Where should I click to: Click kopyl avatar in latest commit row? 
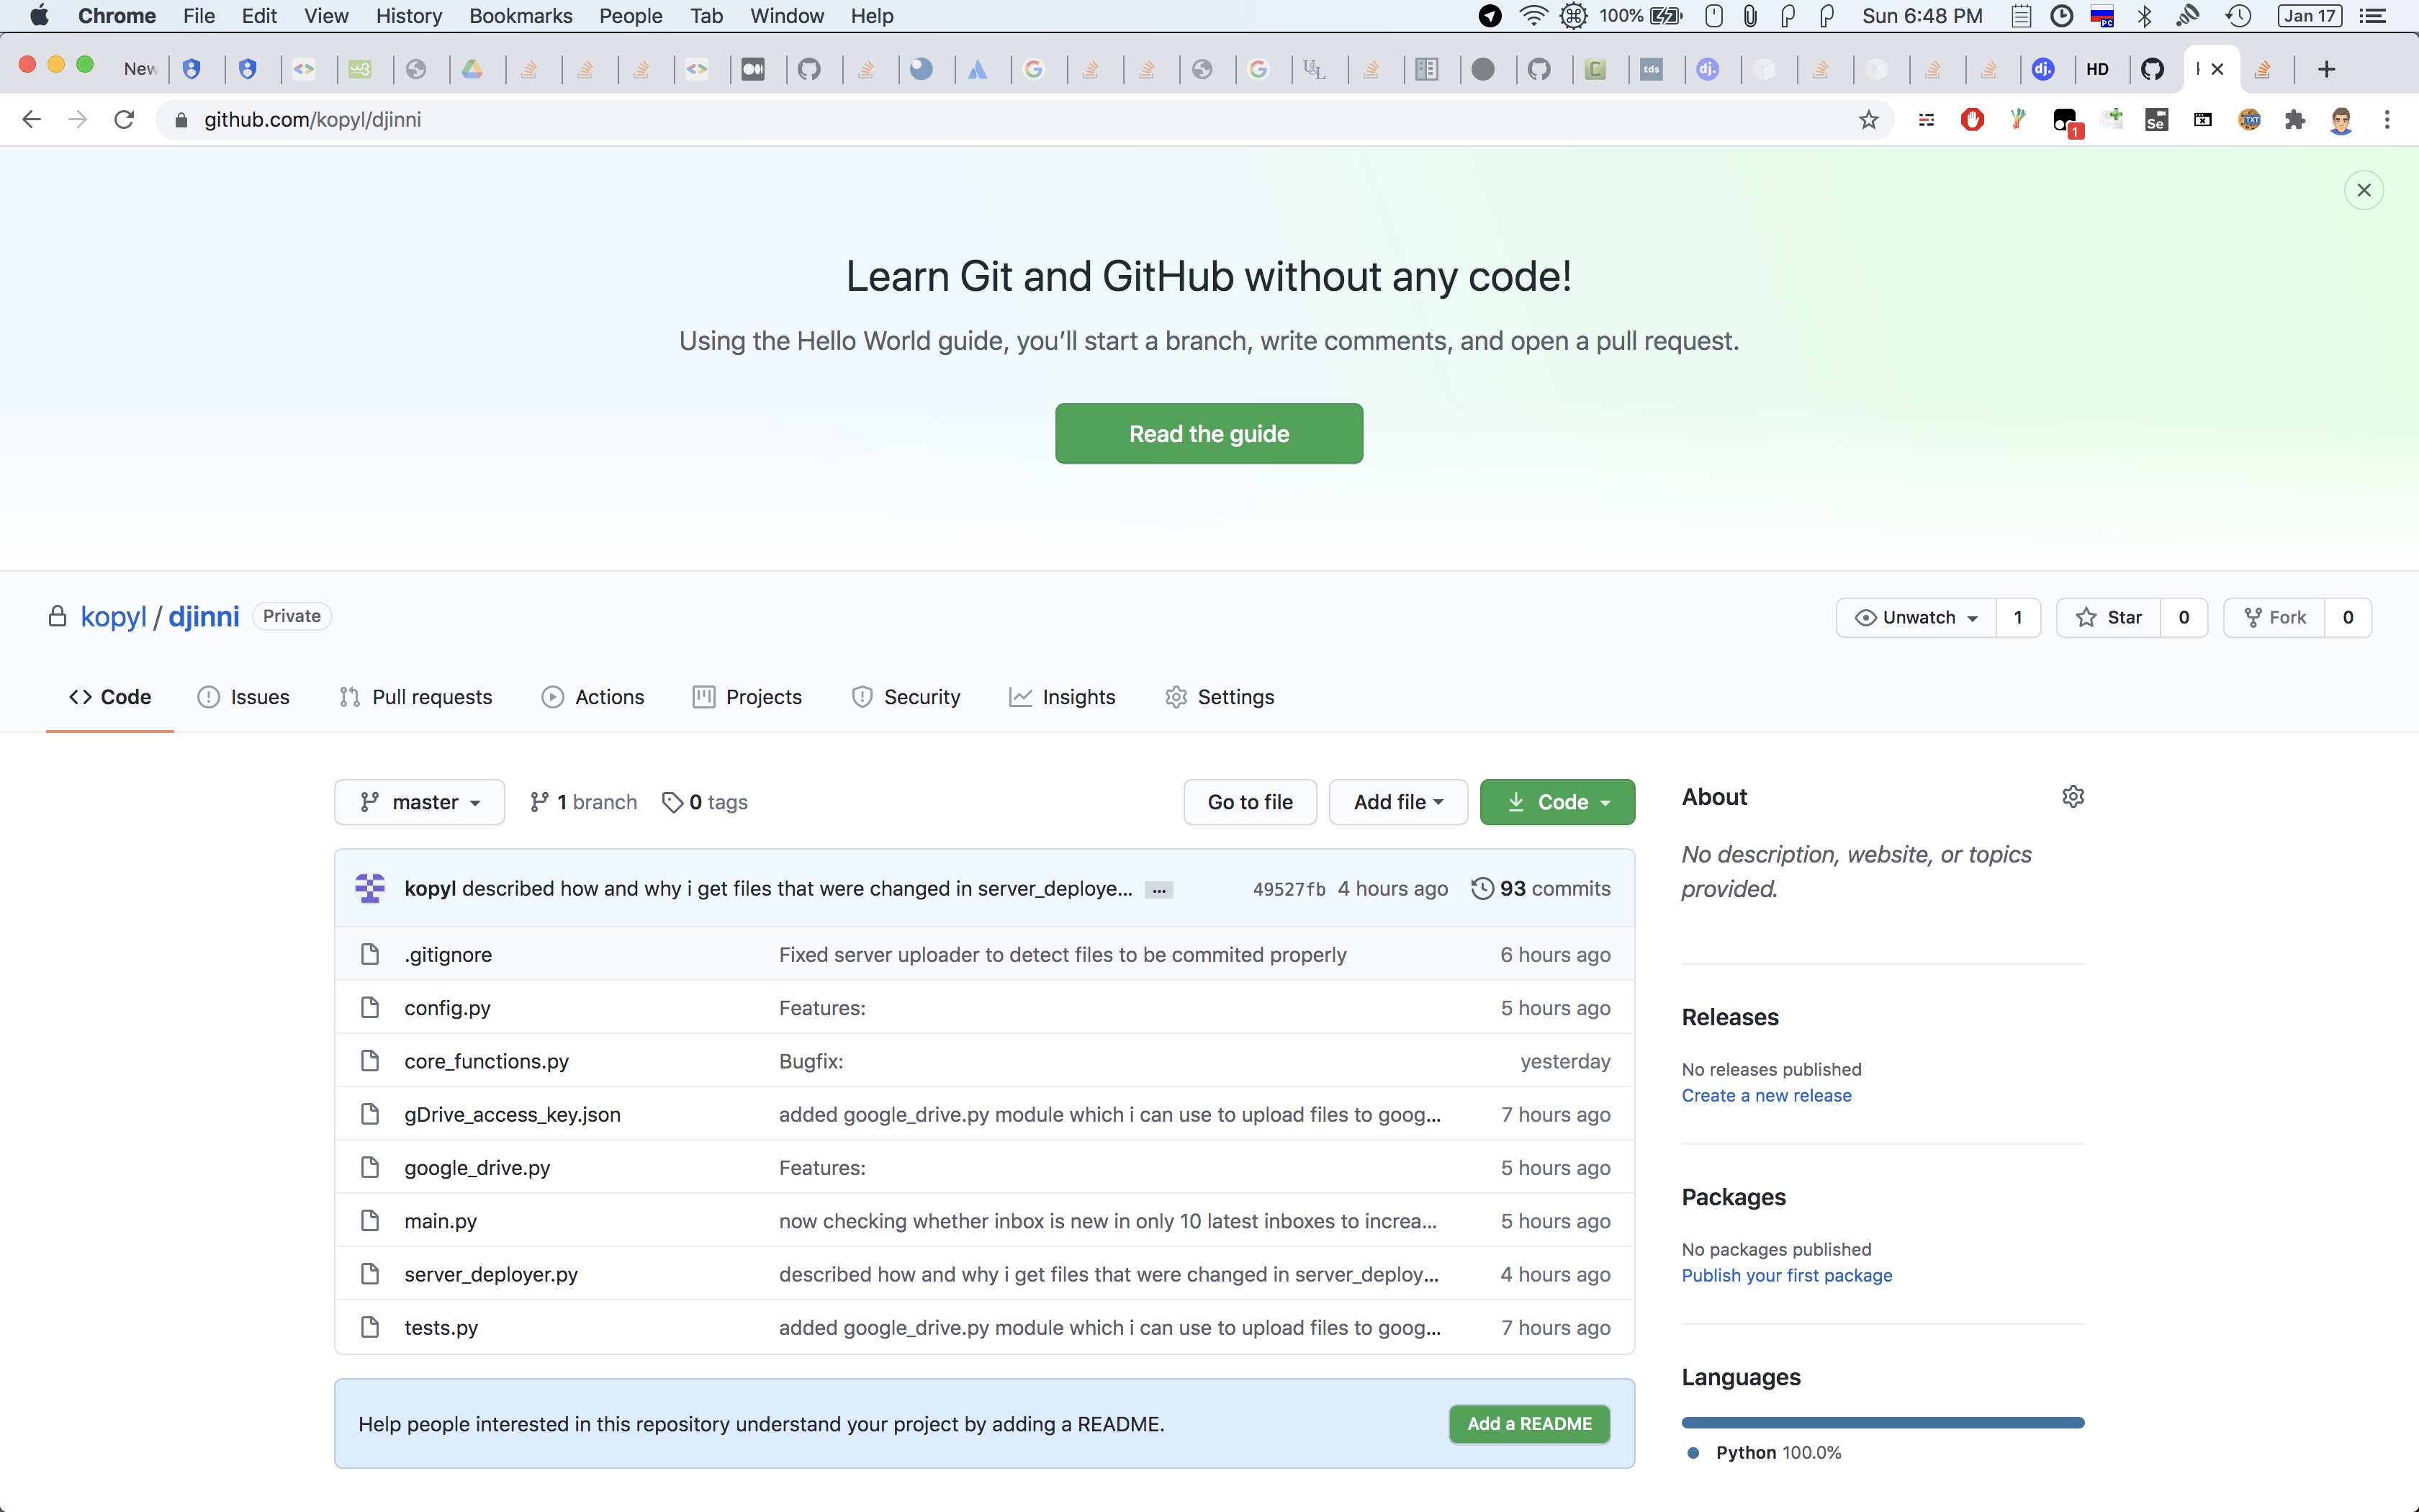tap(370, 888)
